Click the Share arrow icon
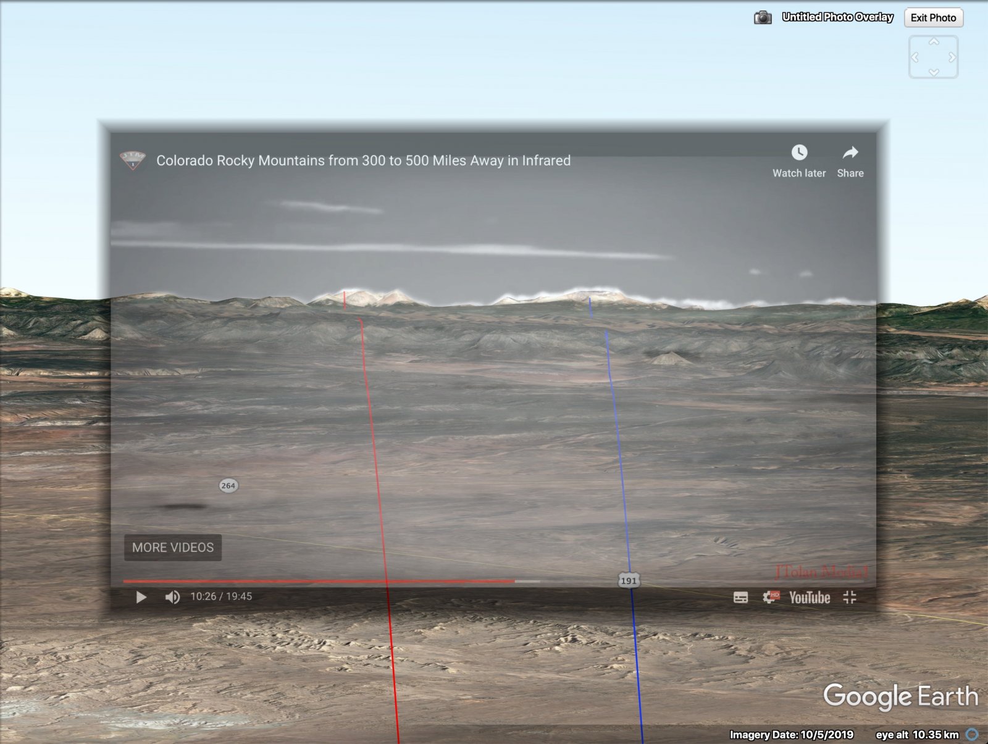This screenshot has height=744, width=988. pyautogui.click(x=850, y=153)
